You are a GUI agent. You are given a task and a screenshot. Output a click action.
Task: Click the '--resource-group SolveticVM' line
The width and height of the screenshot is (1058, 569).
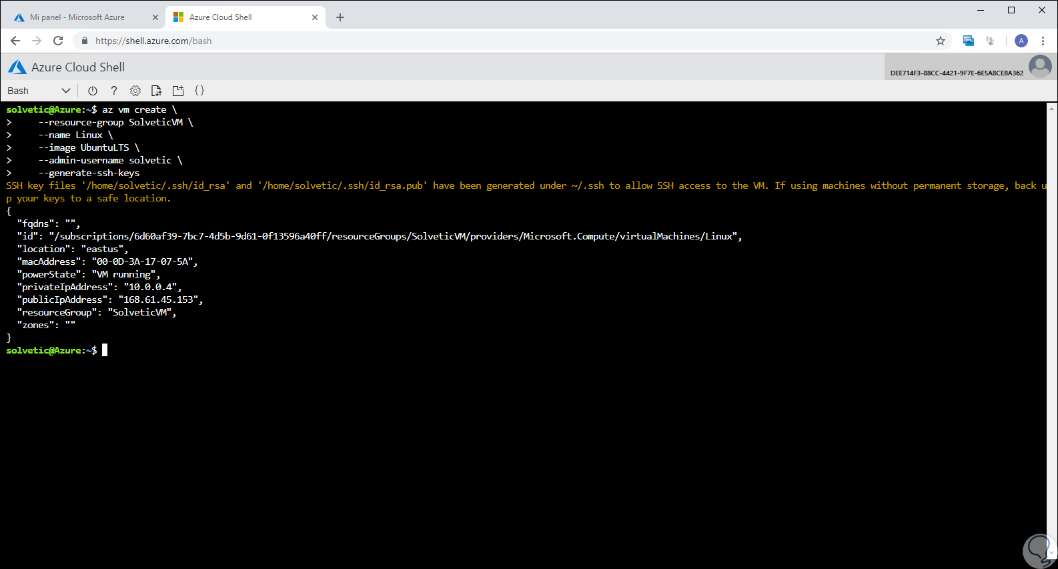pyautogui.click(x=116, y=122)
